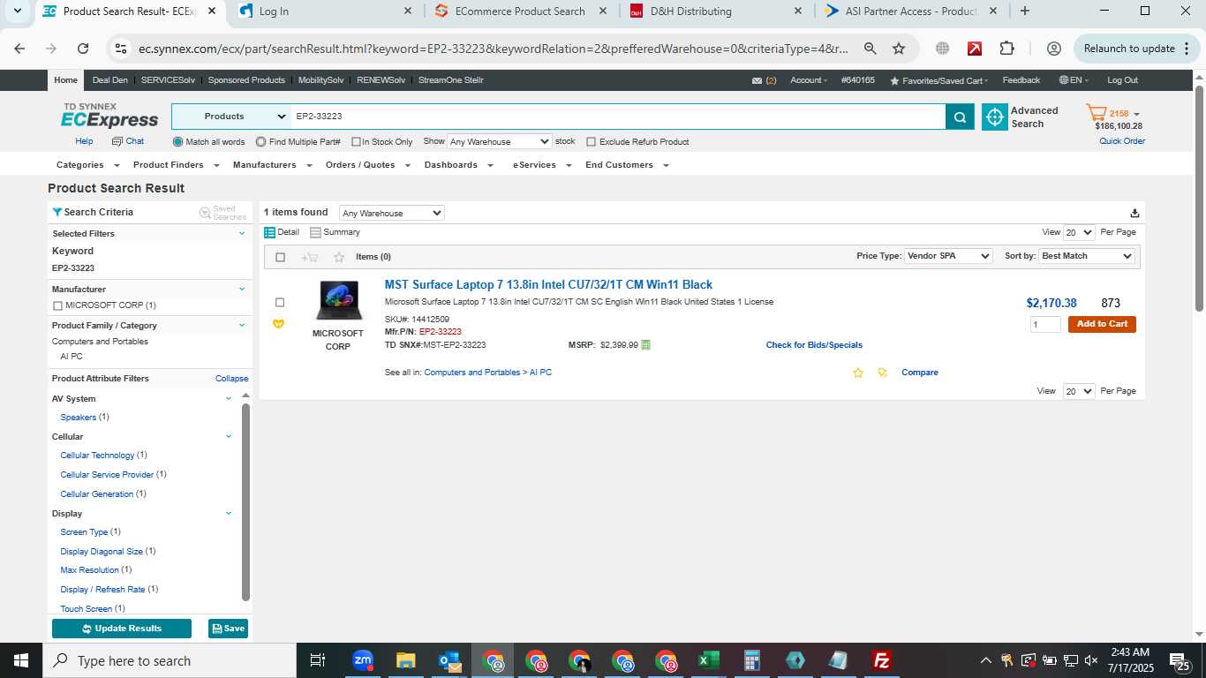Click Collapse in Product Attribute Filters
The height and width of the screenshot is (678, 1206).
click(x=231, y=379)
